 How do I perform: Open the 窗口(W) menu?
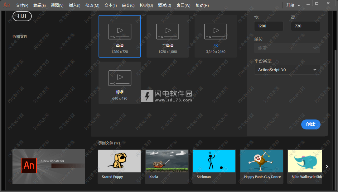tap(183, 5)
